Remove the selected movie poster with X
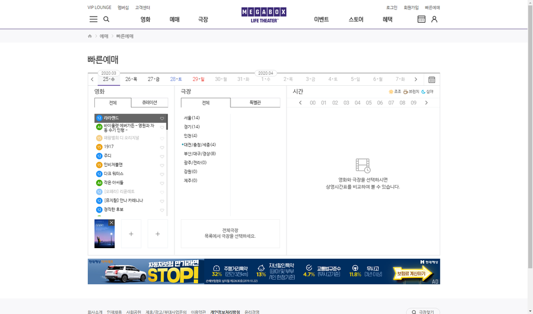 tap(111, 223)
